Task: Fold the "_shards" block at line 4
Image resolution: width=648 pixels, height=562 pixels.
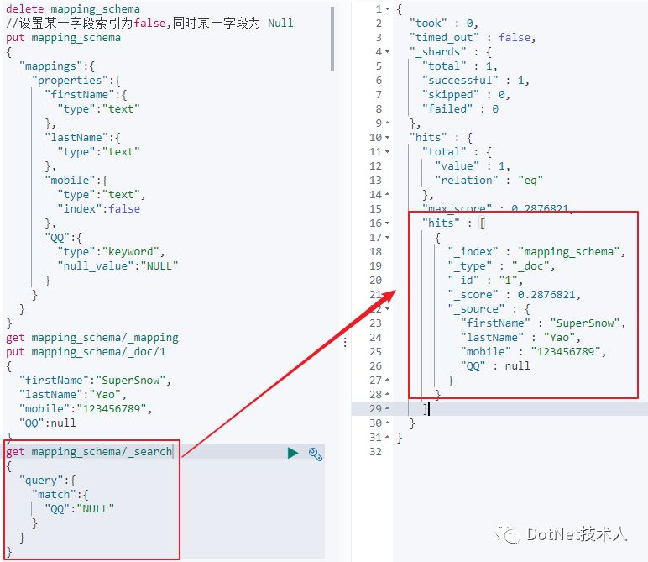Action: (x=386, y=52)
